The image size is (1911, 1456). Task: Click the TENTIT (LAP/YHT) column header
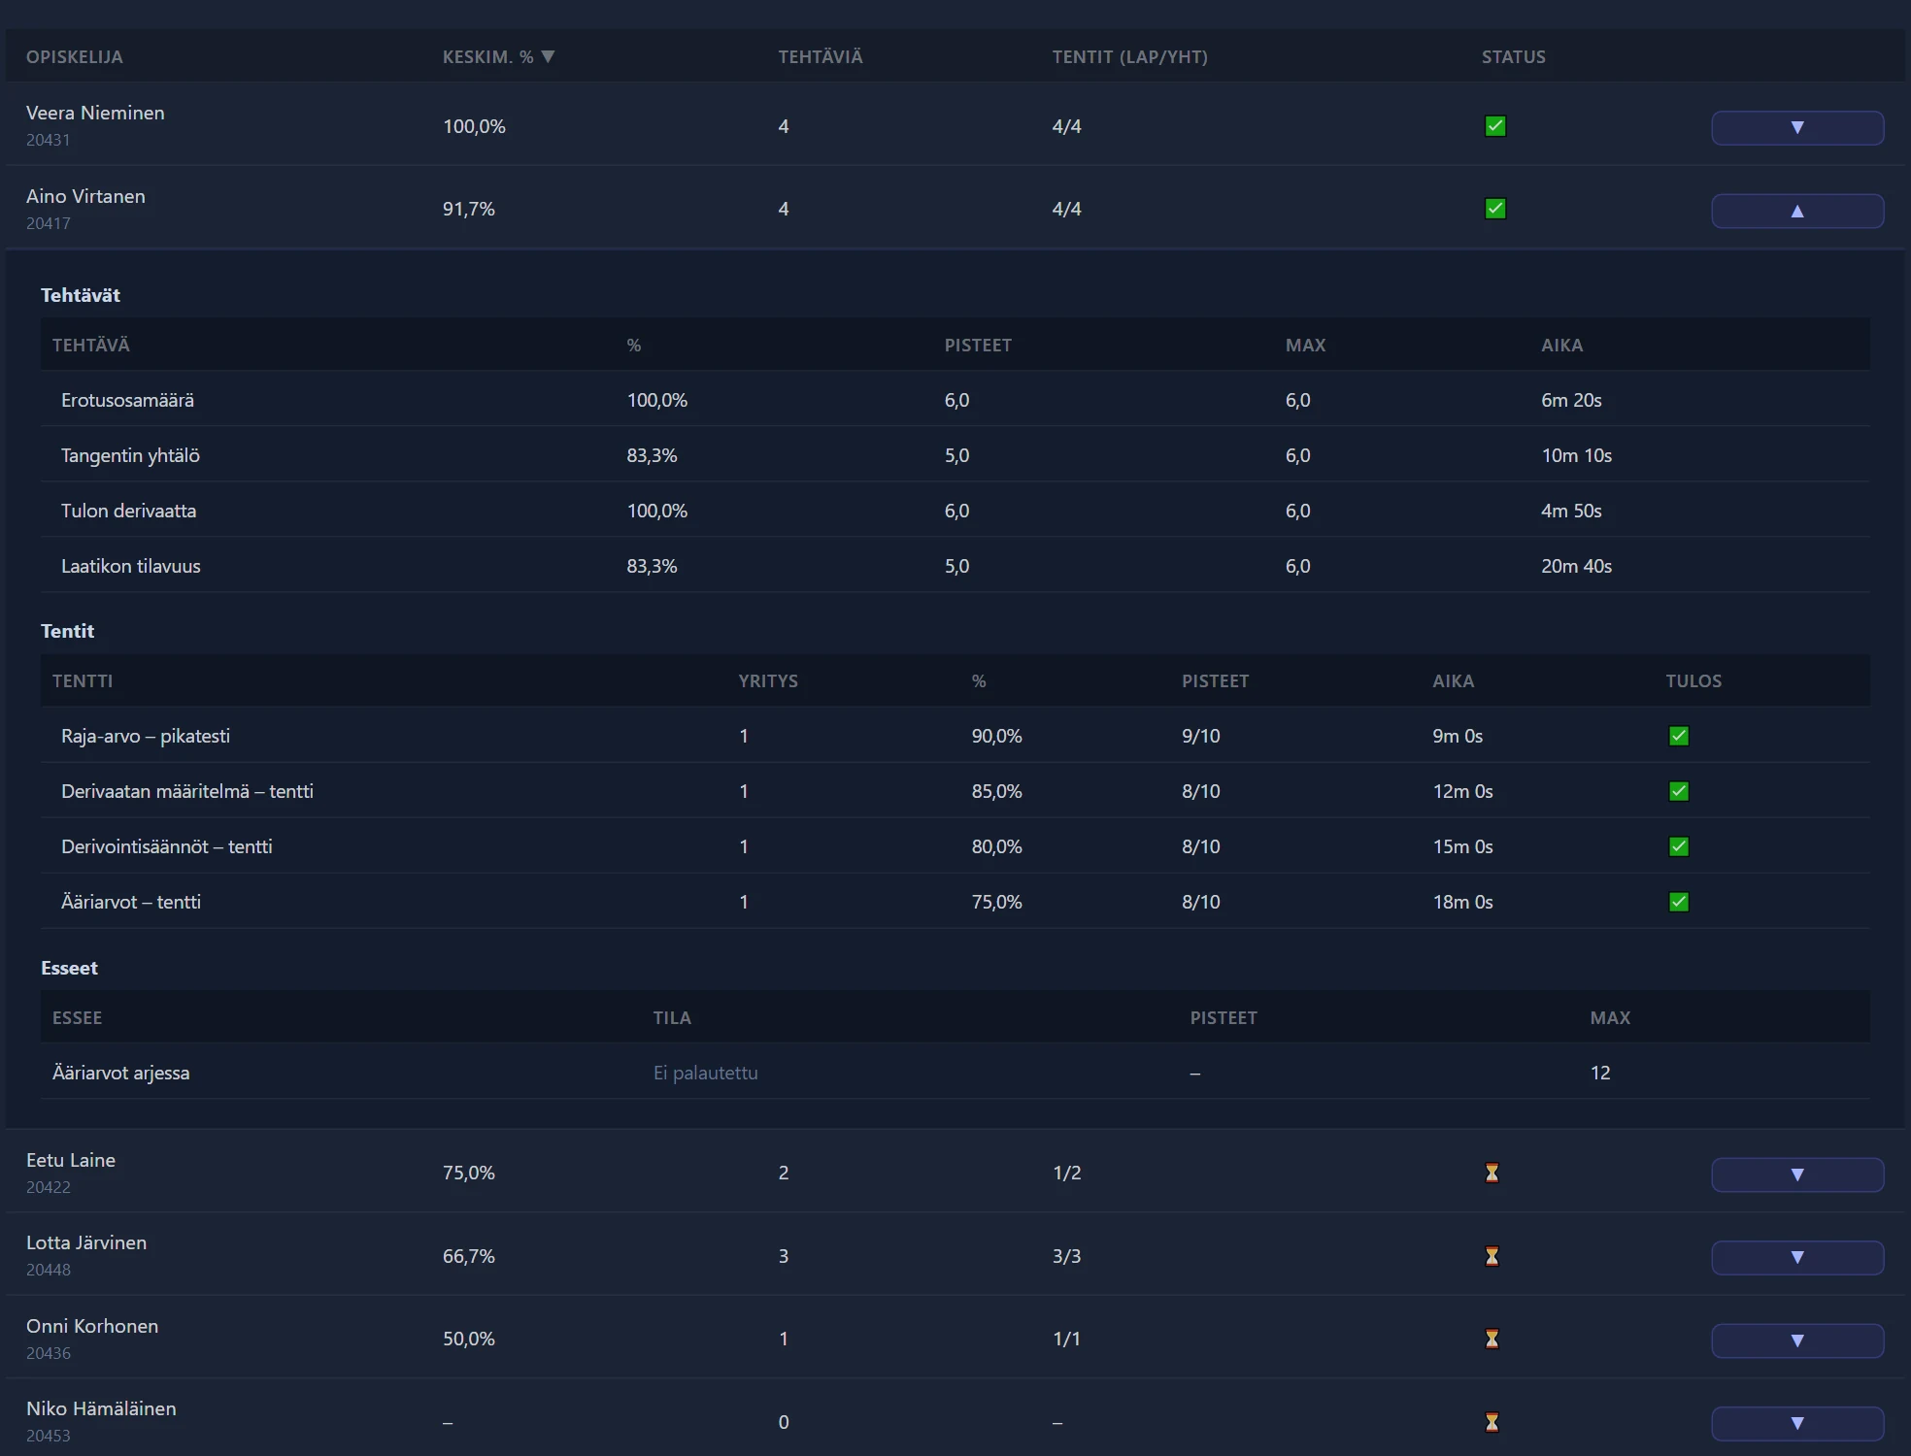(1130, 56)
